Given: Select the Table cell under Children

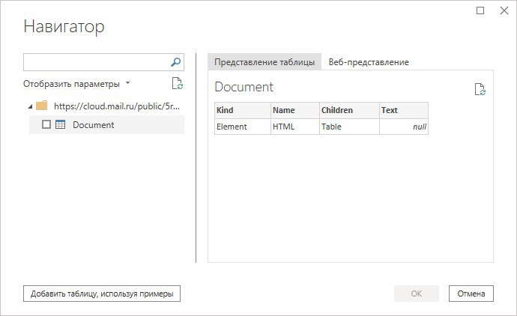Looking at the screenshot, I should [349, 127].
